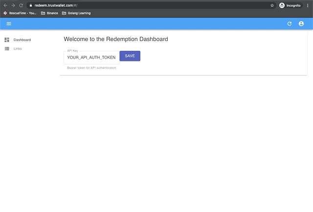Go back with the browser back arrow
Image resolution: width=313 pixels, height=212 pixels.
[x=5, y=5]
